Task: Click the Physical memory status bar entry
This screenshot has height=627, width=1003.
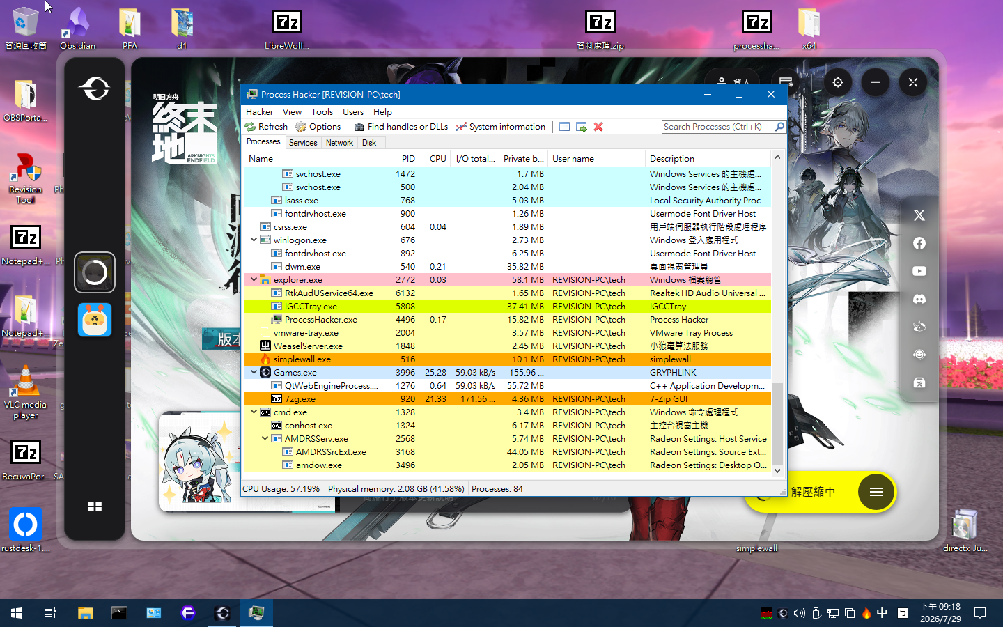Action: pyautogui.click(x=396, y=489)
